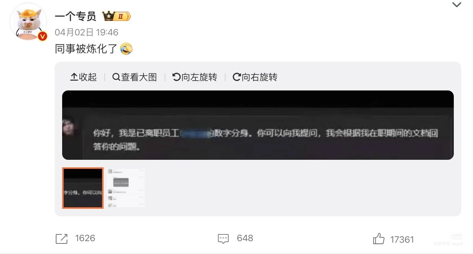
Task: Click the enlarged dark chat screenshot image
Action: (x=258, y=125)
